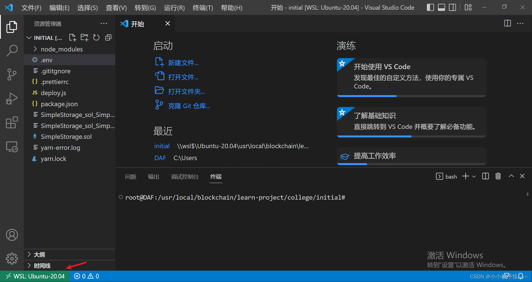Image resolution: width=532 pixels, height=282 pixels.
Task: Open the .env file
Action: tap(70, 60)
